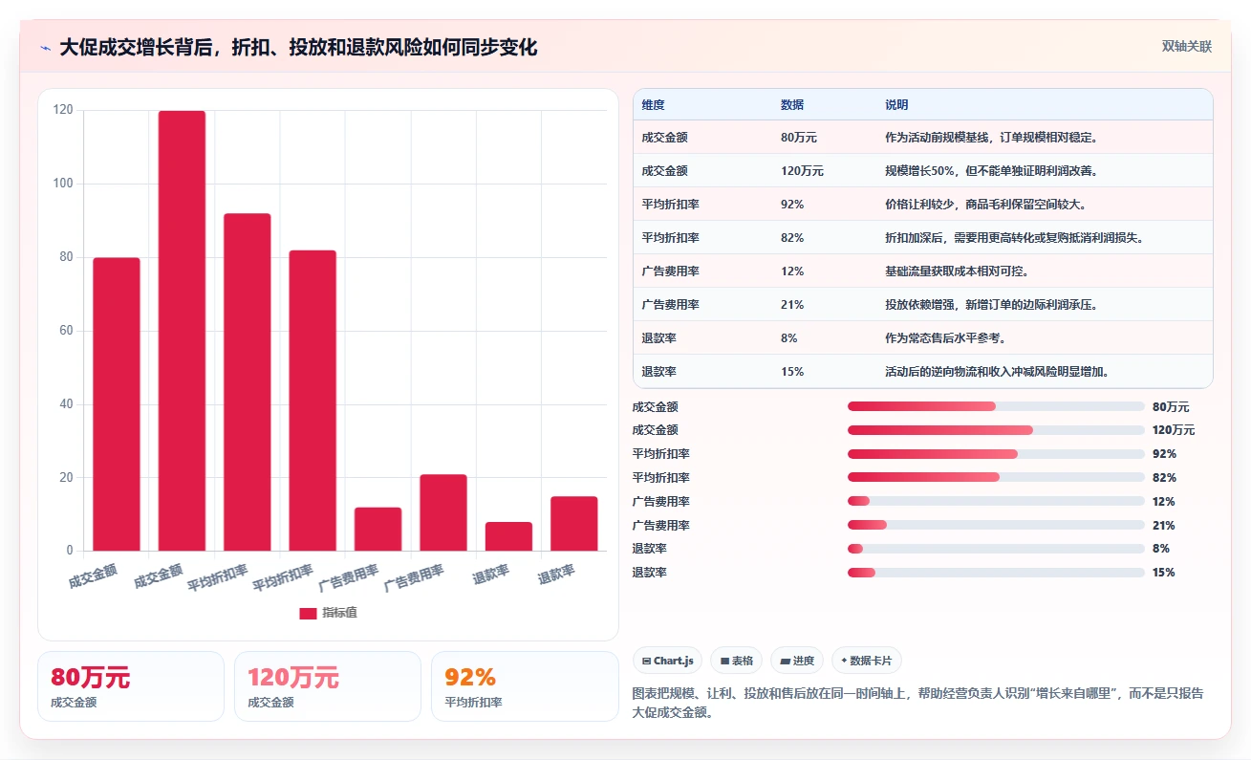Click the chart bar reaching 80 for 成交金额

117,404
